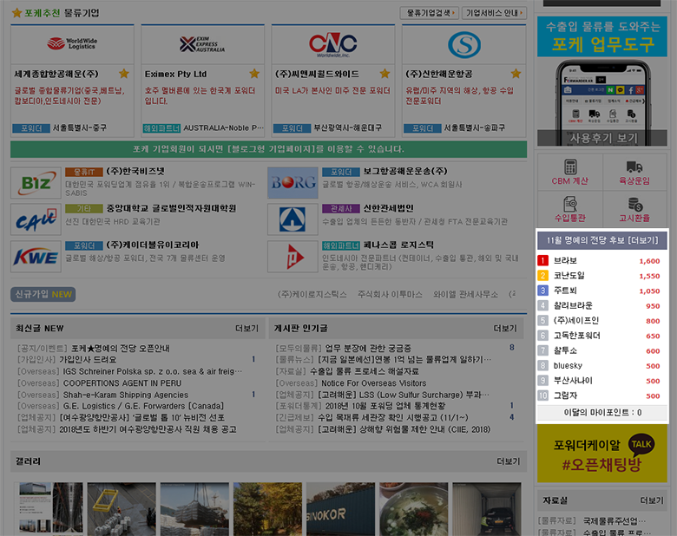Screen dimensions: 677x536
Task: Click the 페나스콥 로지스틱 red logo
Action: point(292,257)
